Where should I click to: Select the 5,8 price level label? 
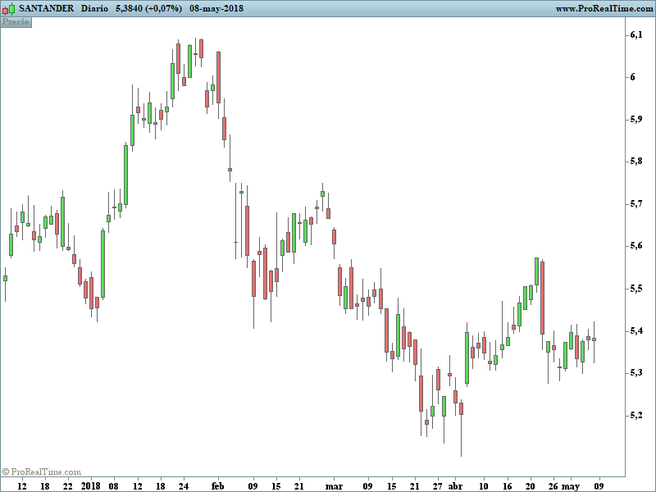(636, 162)
